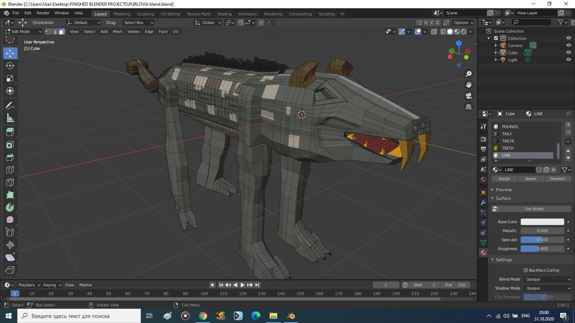The width and height of the screenshot is (575, 323).
Task: Click the material Deselect button
Action: [558, 179]
